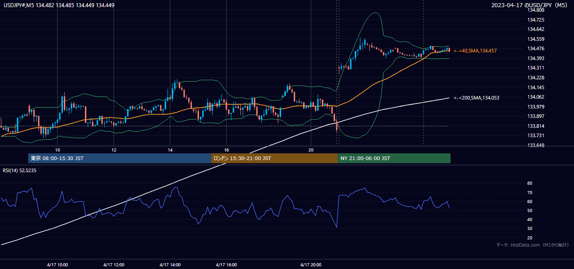Viewport: 574px width, 269px height.
Task: Click the RSI(14) 52.5235 indicator label
Action: 20,170
